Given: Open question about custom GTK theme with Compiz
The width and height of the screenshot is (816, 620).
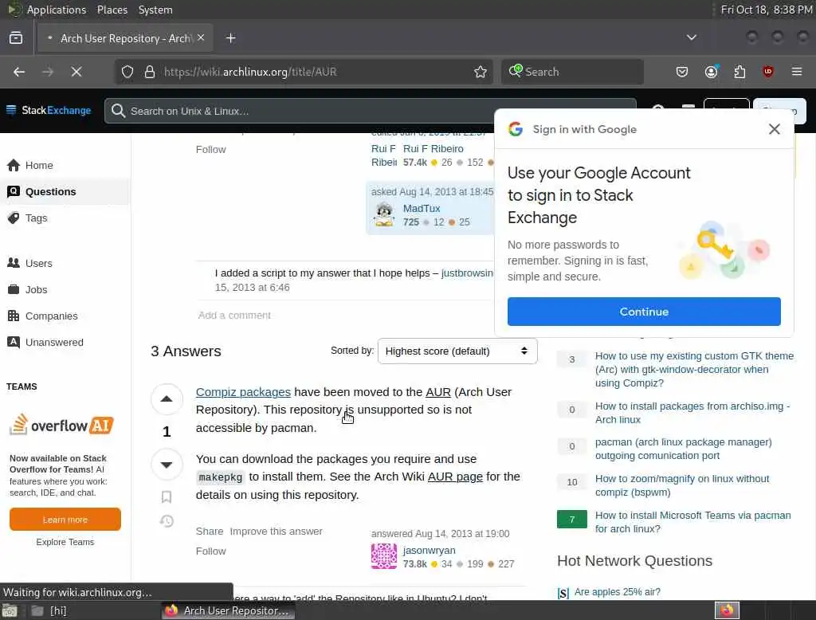Looking at the screenshot, I should [x=694, y=369].
